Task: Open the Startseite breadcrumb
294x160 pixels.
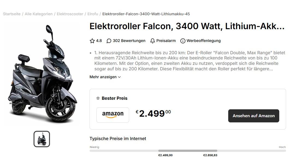Action: [12, 14]
